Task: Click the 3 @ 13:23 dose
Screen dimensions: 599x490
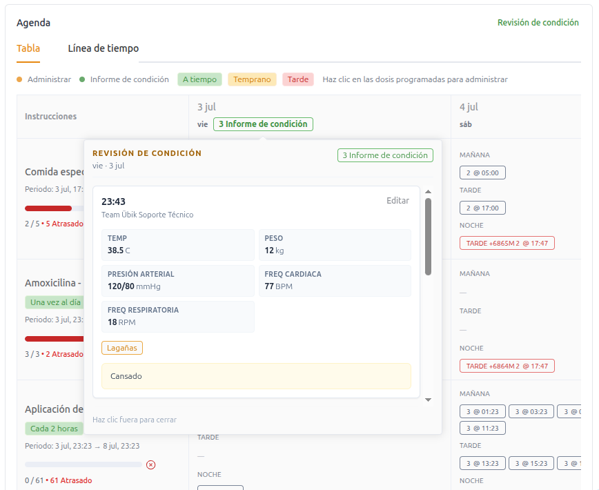Action: click(x=482, y=463)
